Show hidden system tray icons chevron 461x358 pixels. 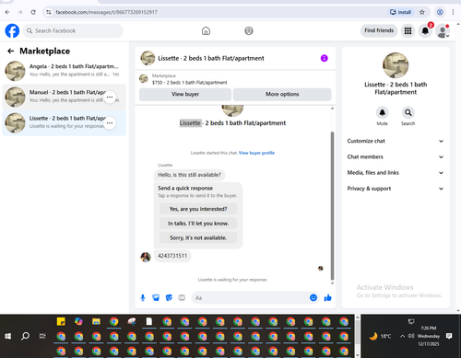pos(402,336)
